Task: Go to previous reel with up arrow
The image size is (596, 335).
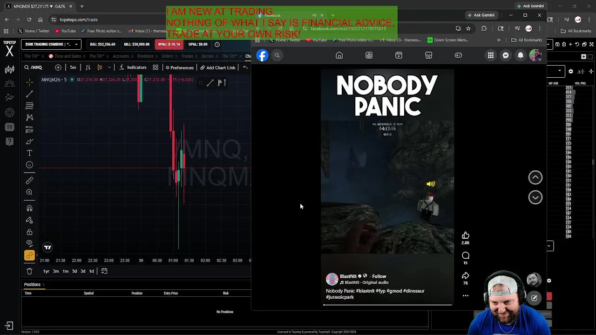Action: 535,177
